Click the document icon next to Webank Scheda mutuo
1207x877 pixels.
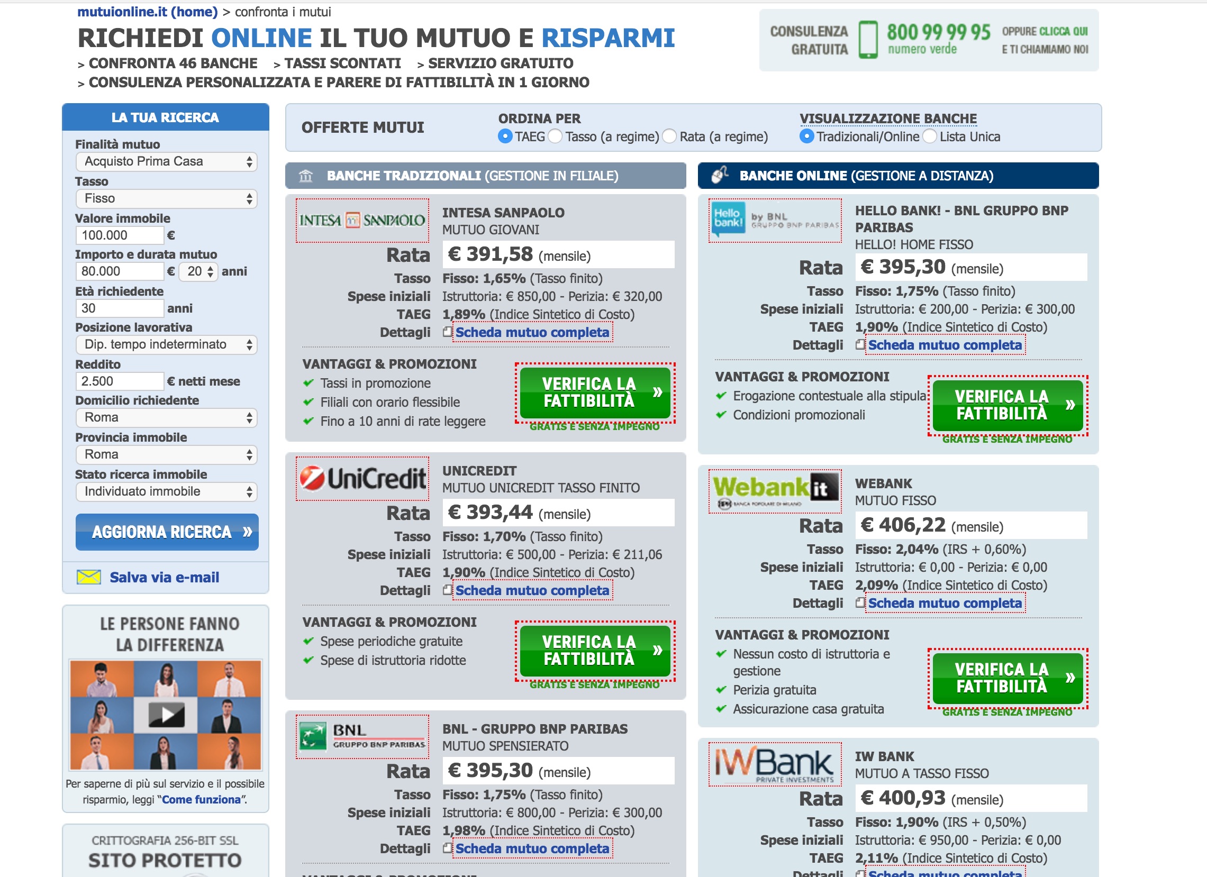[x=860, y=602]
